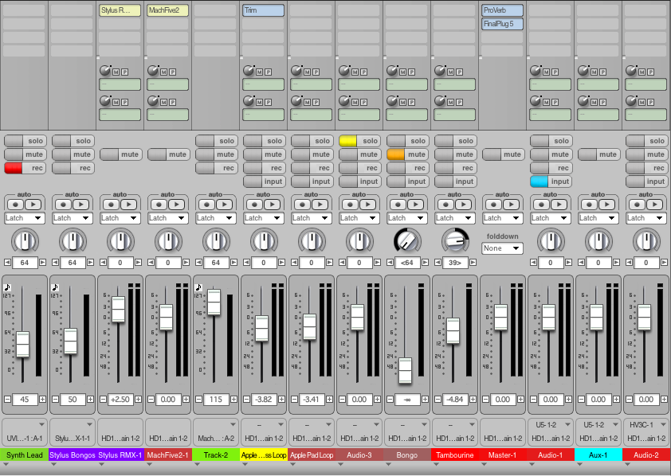Click Synth Lead volume value field showing 45
Image resolution: width=671 pixels, height=476 pixels.
point(25,400)
